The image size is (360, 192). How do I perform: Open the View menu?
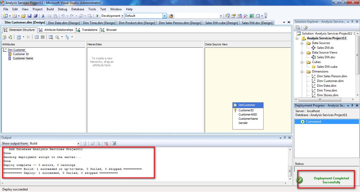tap(25, 9)
